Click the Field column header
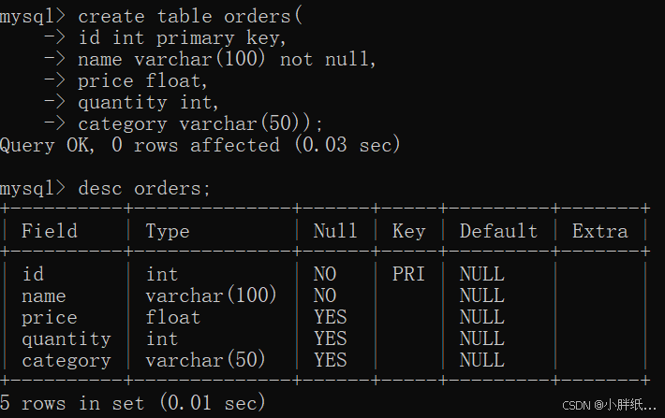Screen dimensions: 665x418 pyautogui.click(x=50, y=231)
